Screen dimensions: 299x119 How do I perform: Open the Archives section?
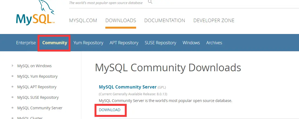point(214,43)
